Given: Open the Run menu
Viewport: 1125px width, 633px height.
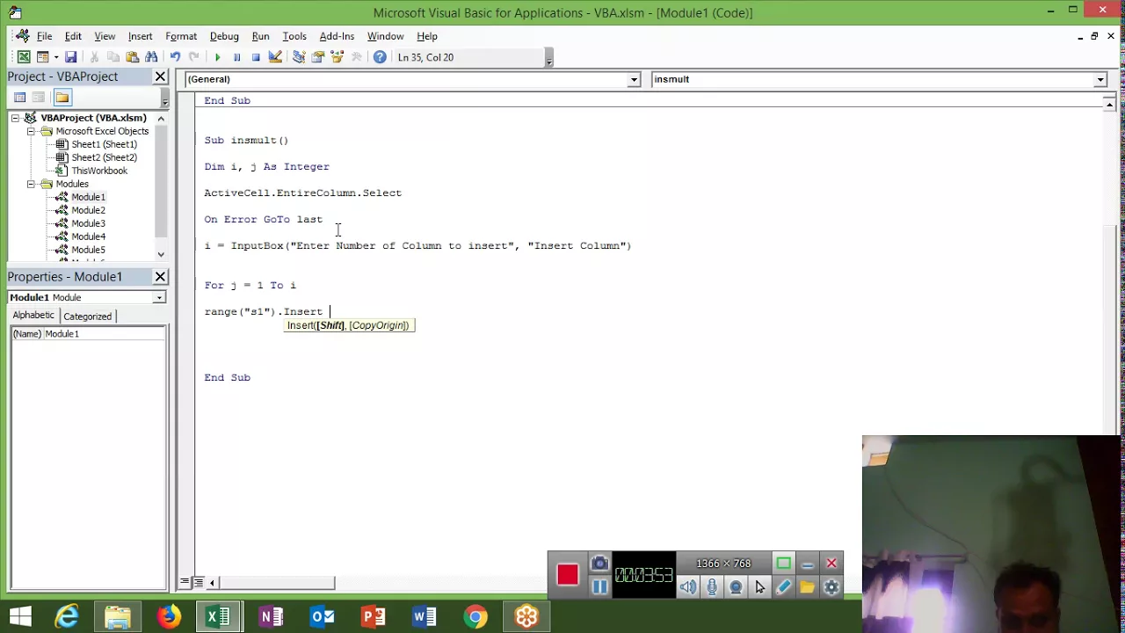Looking at the screenshot, I should [x=260, y=36].
